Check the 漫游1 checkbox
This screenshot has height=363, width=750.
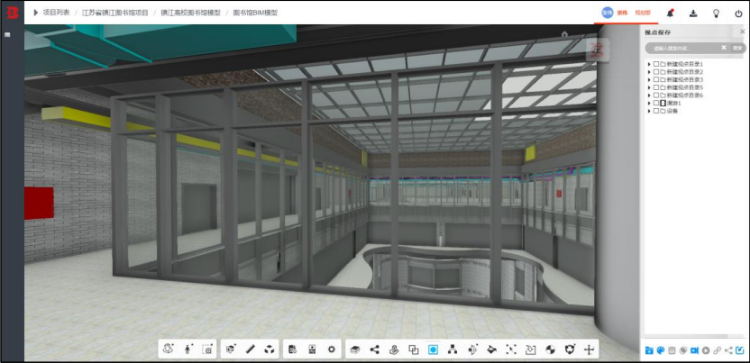[x=656, y=104]
